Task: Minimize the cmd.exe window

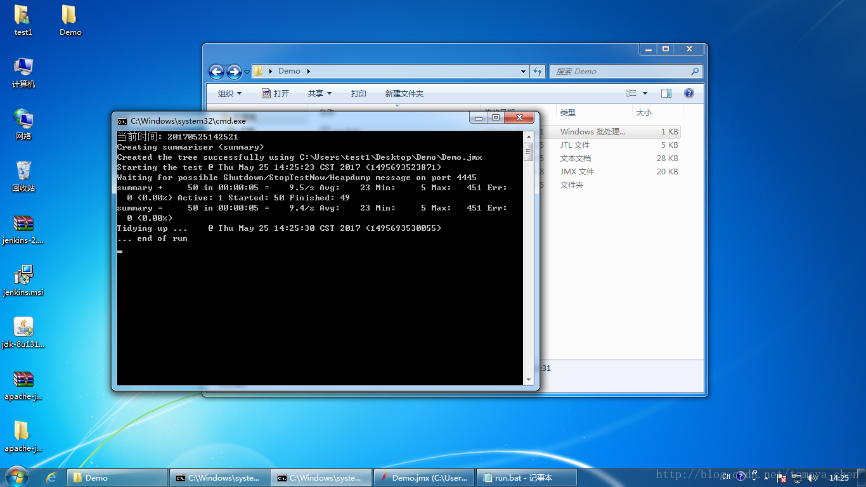Action: tap(479, 118)
